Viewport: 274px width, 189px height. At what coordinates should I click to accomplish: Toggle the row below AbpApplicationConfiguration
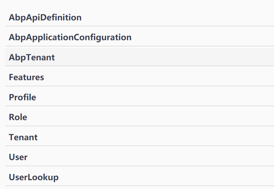pyautogui.click(x=140, y=57)
